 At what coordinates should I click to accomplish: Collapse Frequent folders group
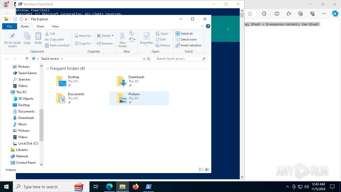(x=48, y=69)
